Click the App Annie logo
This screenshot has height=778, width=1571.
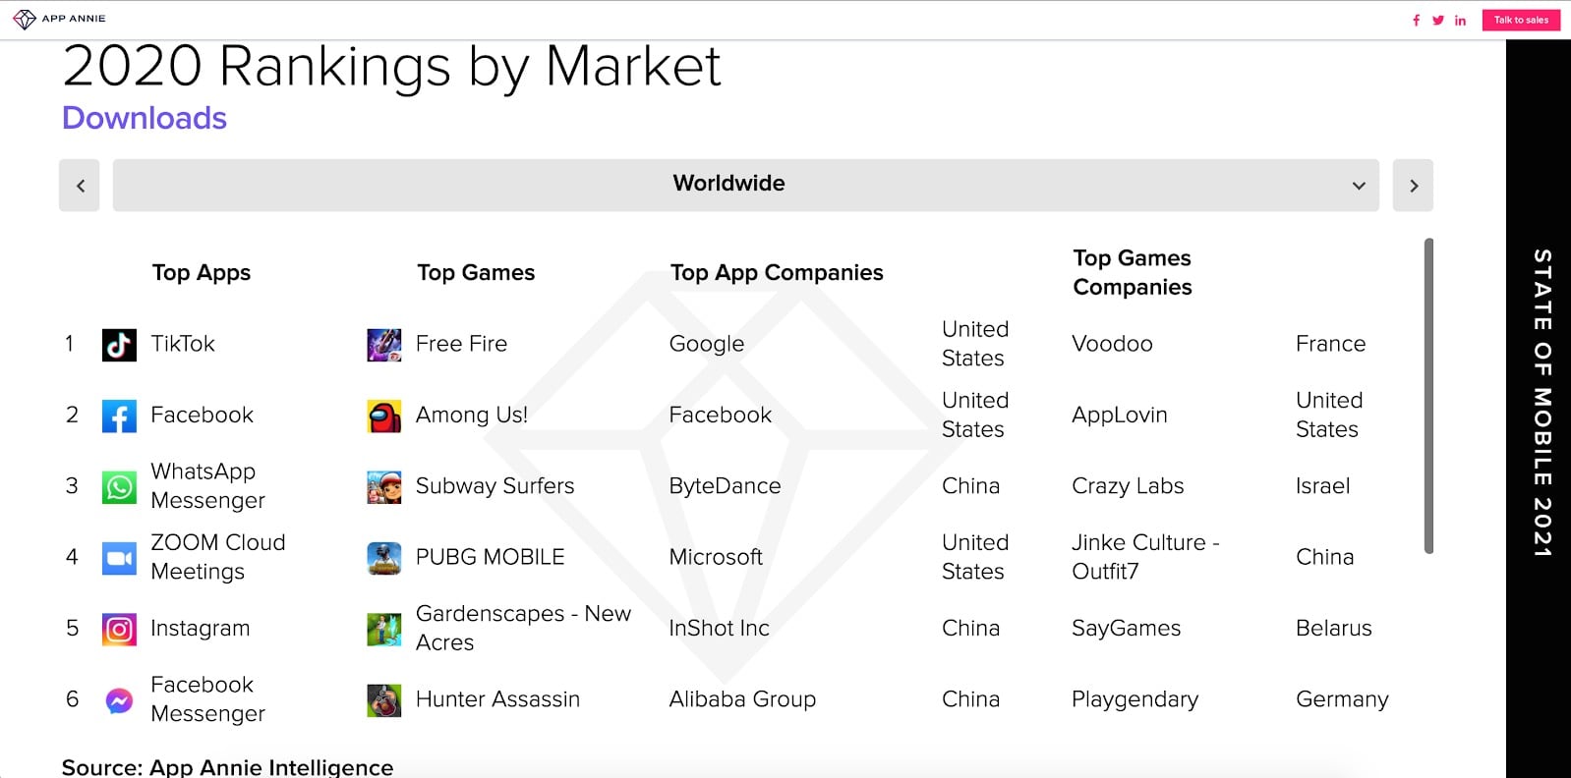(x=59, y=19)
